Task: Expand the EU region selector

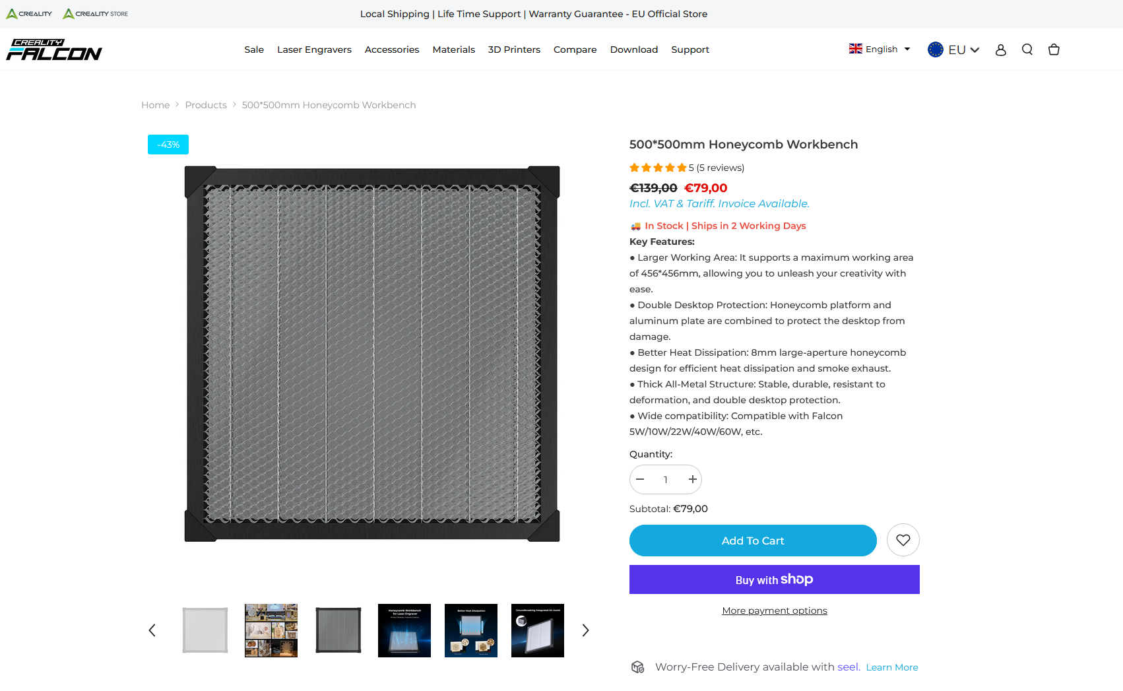Action: click(x=953, y=49)
